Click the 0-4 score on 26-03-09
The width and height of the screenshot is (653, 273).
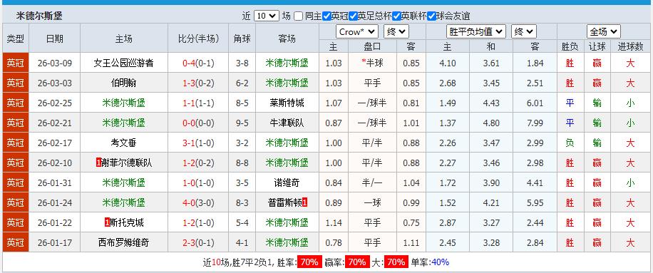(x=189, y=63)
